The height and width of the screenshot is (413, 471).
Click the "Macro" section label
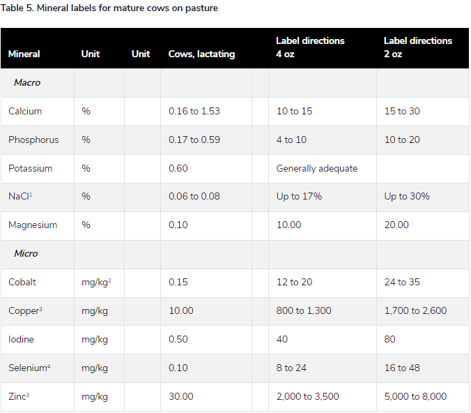[x=27, y=83]
